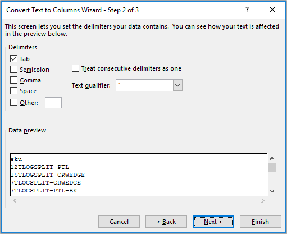Enable the Other delimiter checkbox
Viewport: 287px width, 234px height.
pos(13,103)
